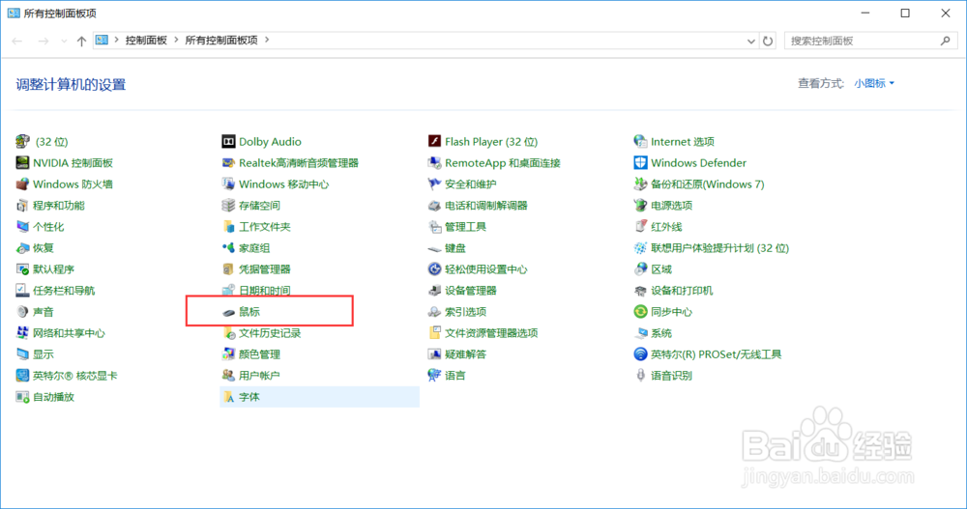Go up one level with up arrow
Image resolution: width=967 pixels, height=509 pixels.
(x=81, y=41)
